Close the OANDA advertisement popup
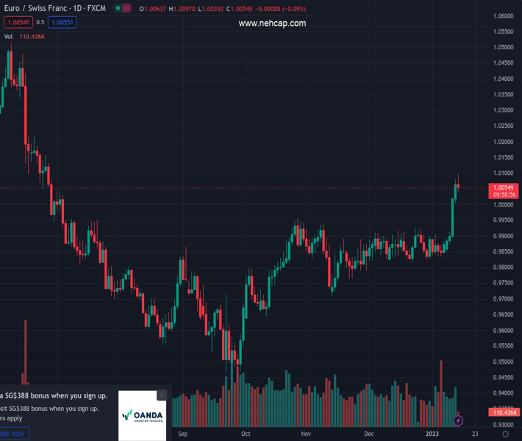This screenshot has height=441, width=522. coord(162,395)
